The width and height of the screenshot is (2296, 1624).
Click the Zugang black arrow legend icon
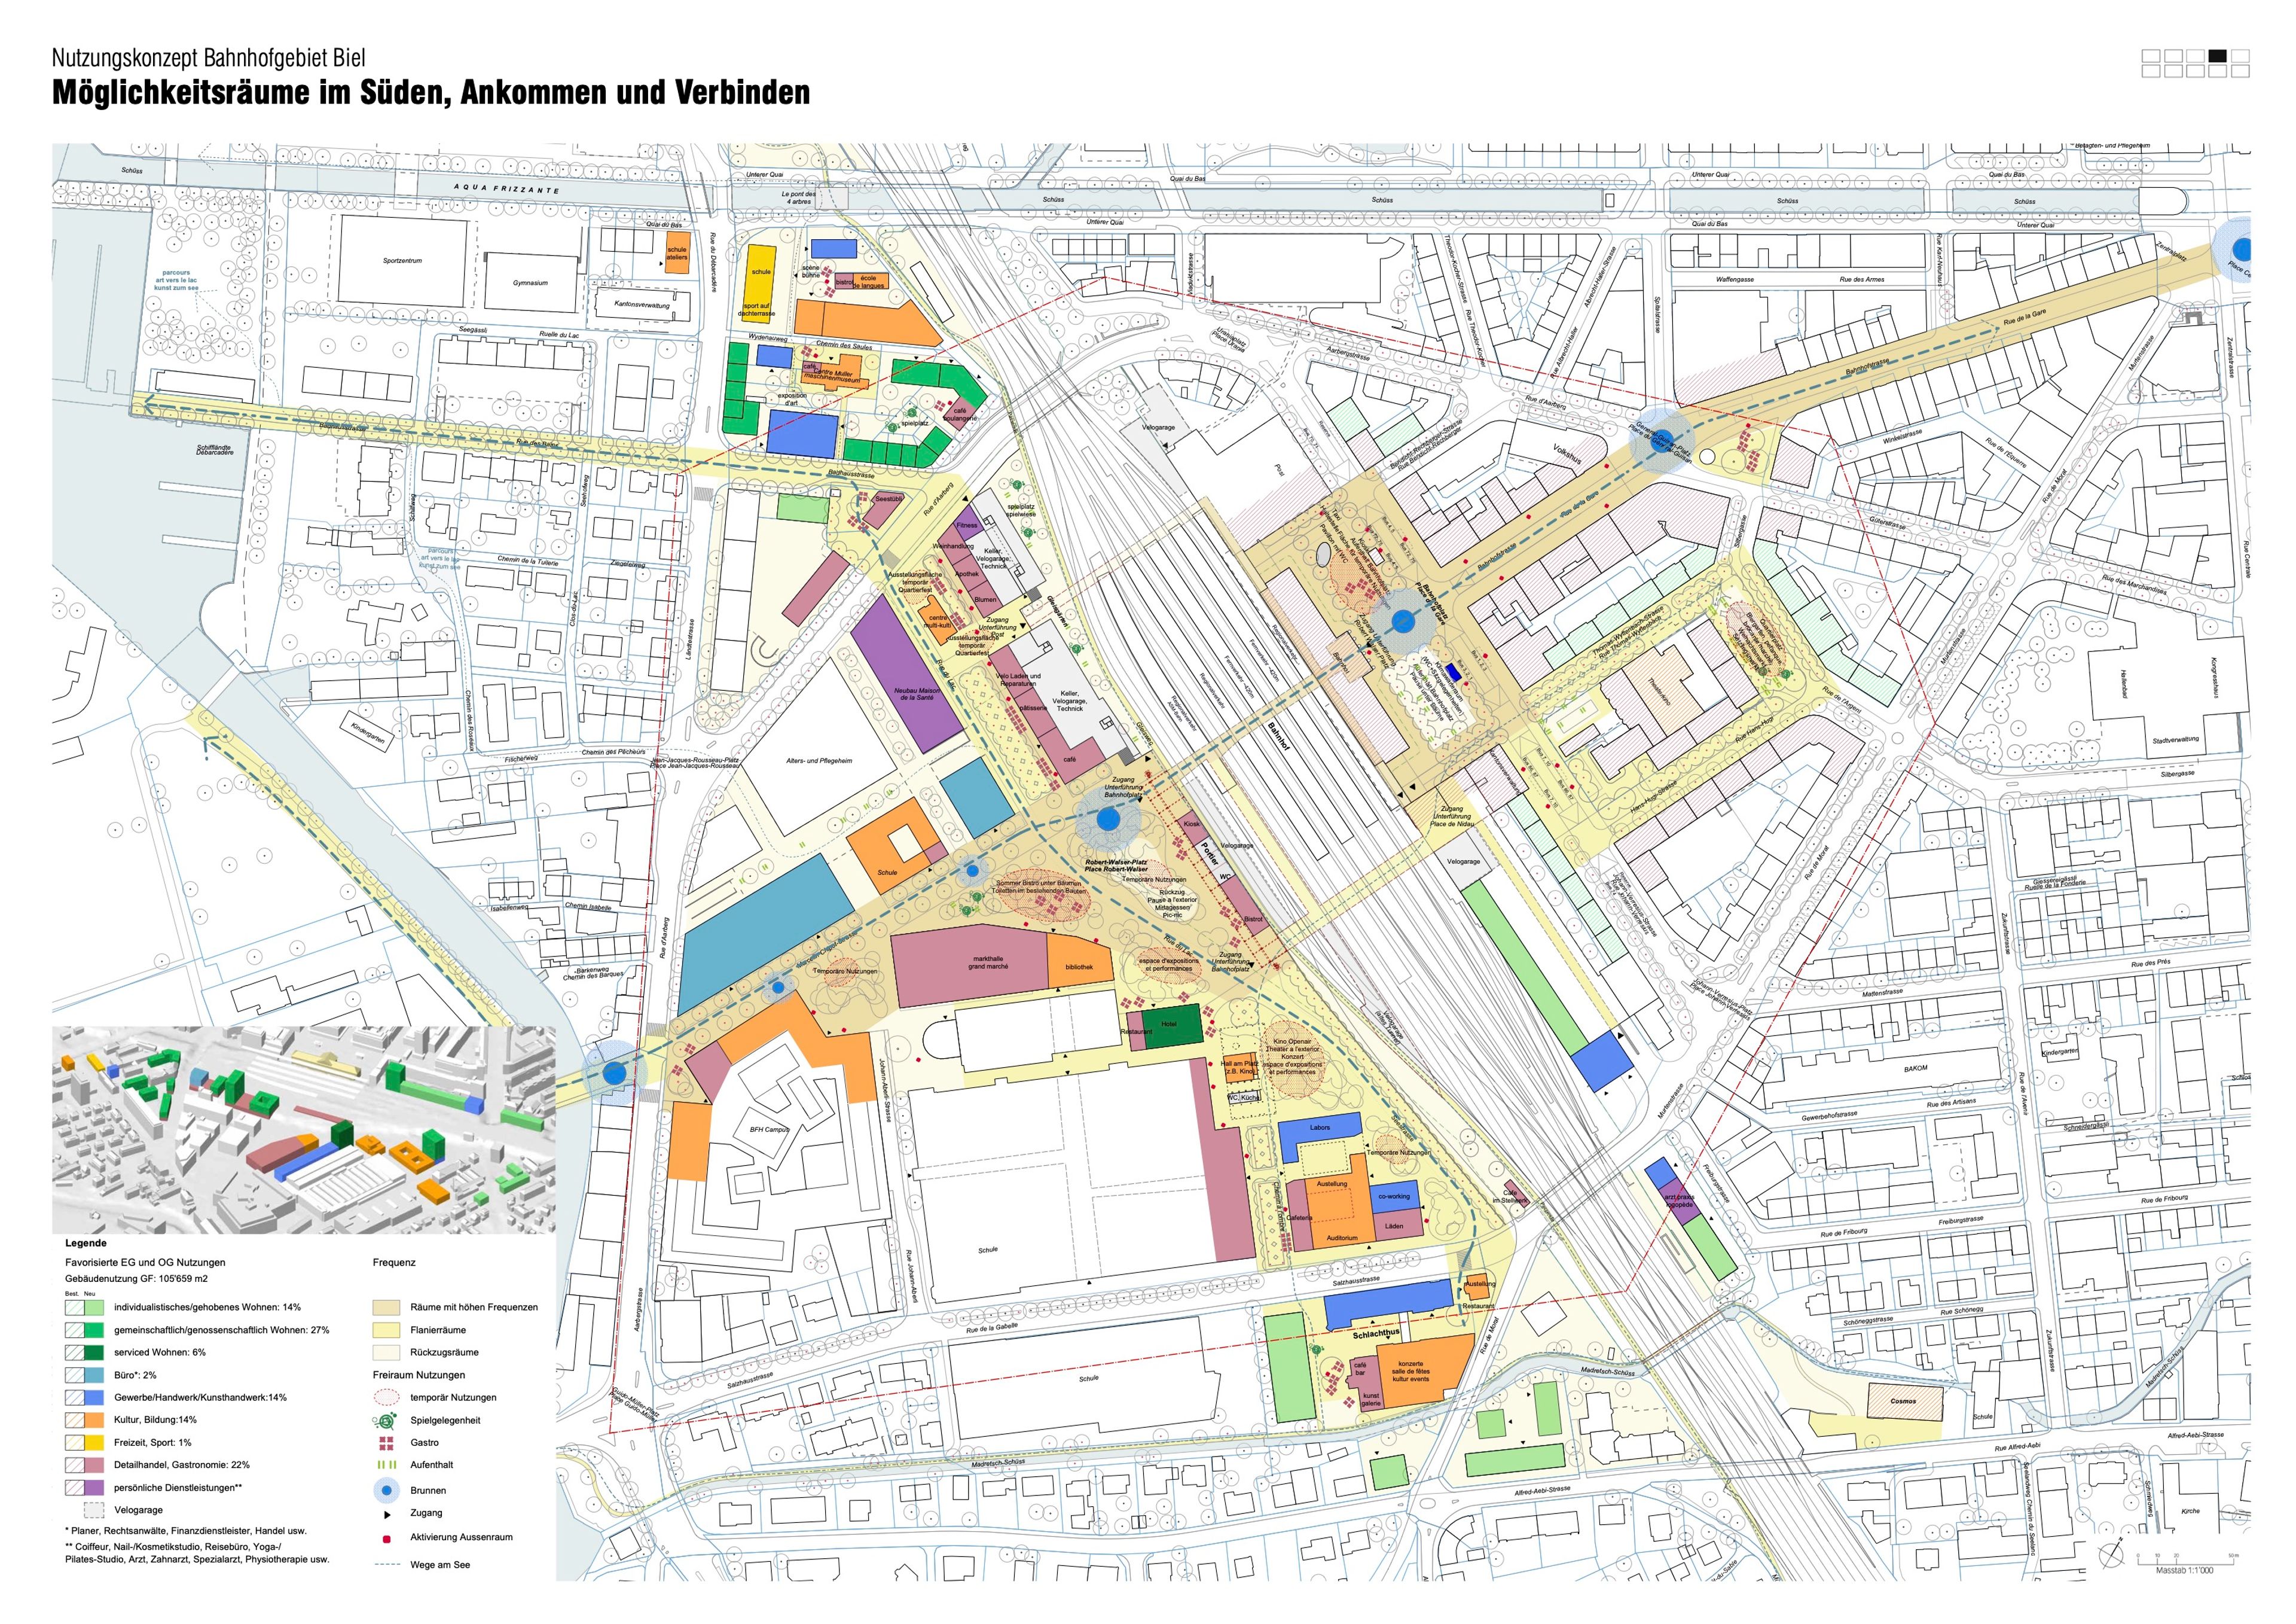(386, 1514)
